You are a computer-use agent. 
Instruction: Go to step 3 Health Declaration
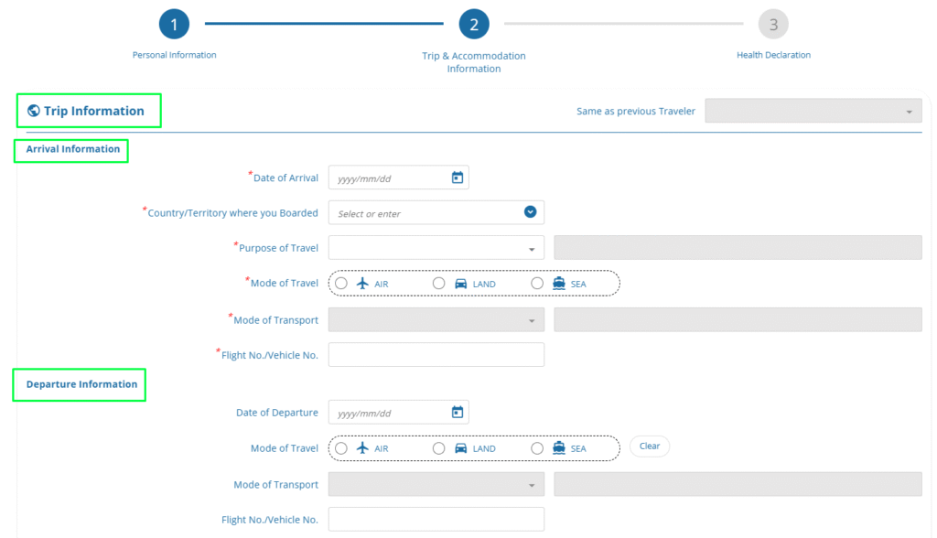773,25
